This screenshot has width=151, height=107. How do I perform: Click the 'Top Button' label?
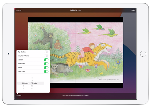22,52
